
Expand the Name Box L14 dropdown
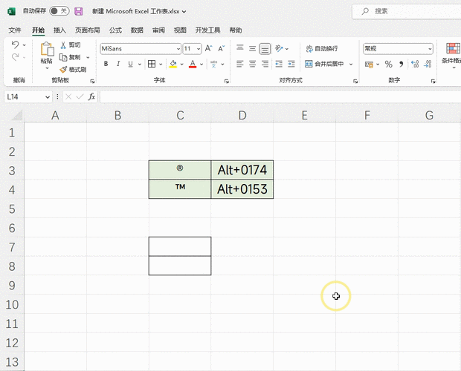click(48, 97)
